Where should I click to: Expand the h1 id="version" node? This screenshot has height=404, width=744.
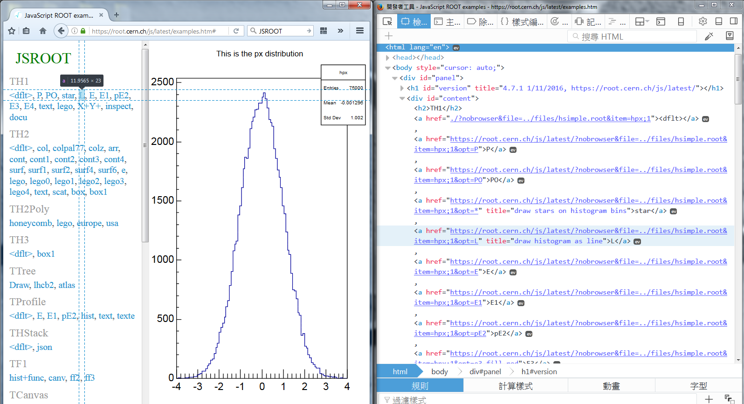click(402, 88)
